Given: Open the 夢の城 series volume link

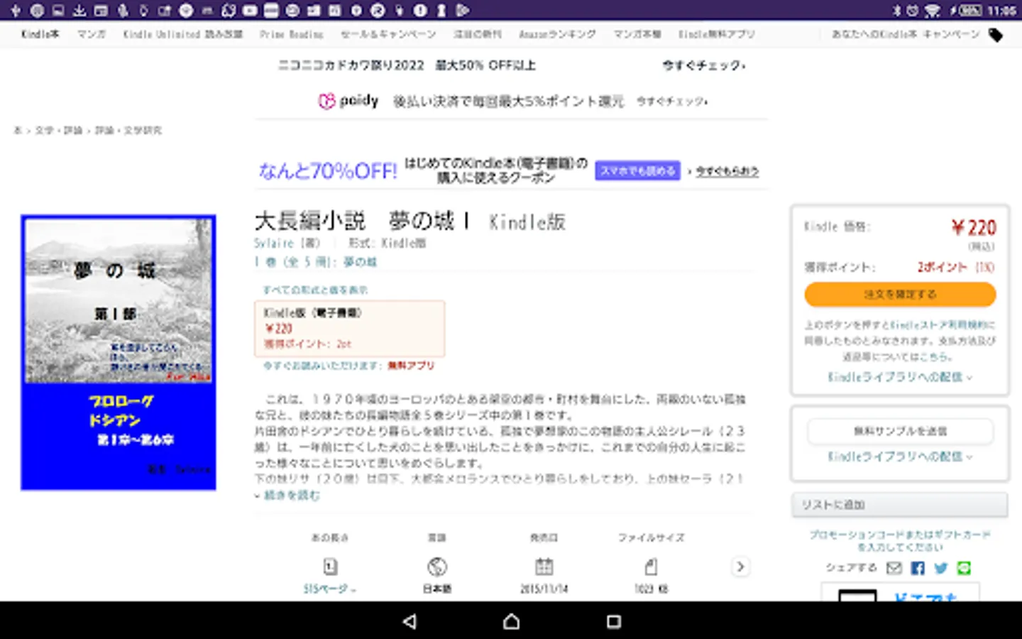Looking at the screenshot, I should click(315, 262).
